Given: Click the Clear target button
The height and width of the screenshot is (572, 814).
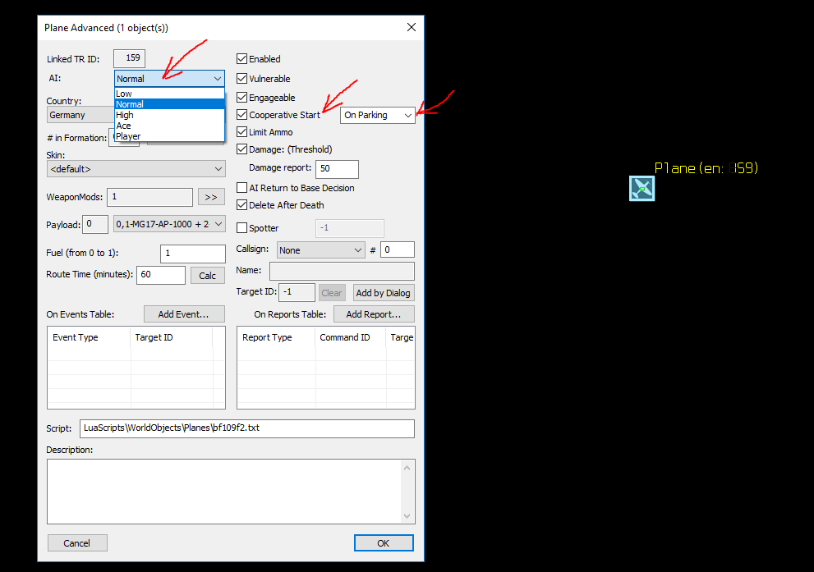Looking at the screenshot, I should [x=332, y=292].
